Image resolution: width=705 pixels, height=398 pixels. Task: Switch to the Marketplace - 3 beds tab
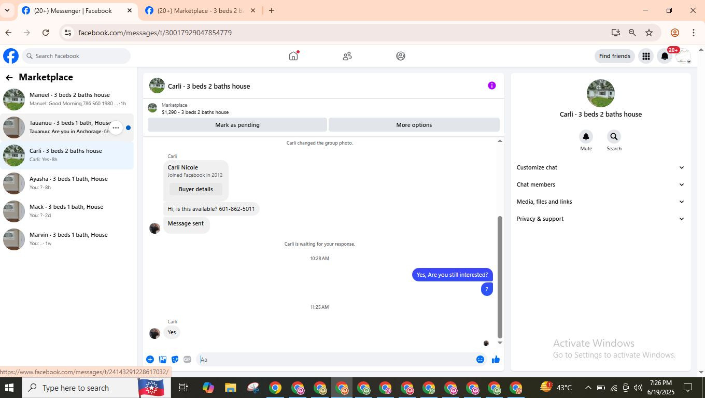click(x=201, y=10)
